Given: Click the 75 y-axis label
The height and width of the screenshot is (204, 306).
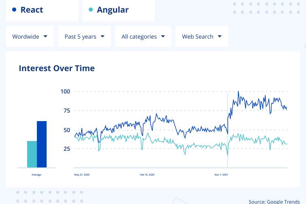Looking at the screenshot, I should point(66,111).
